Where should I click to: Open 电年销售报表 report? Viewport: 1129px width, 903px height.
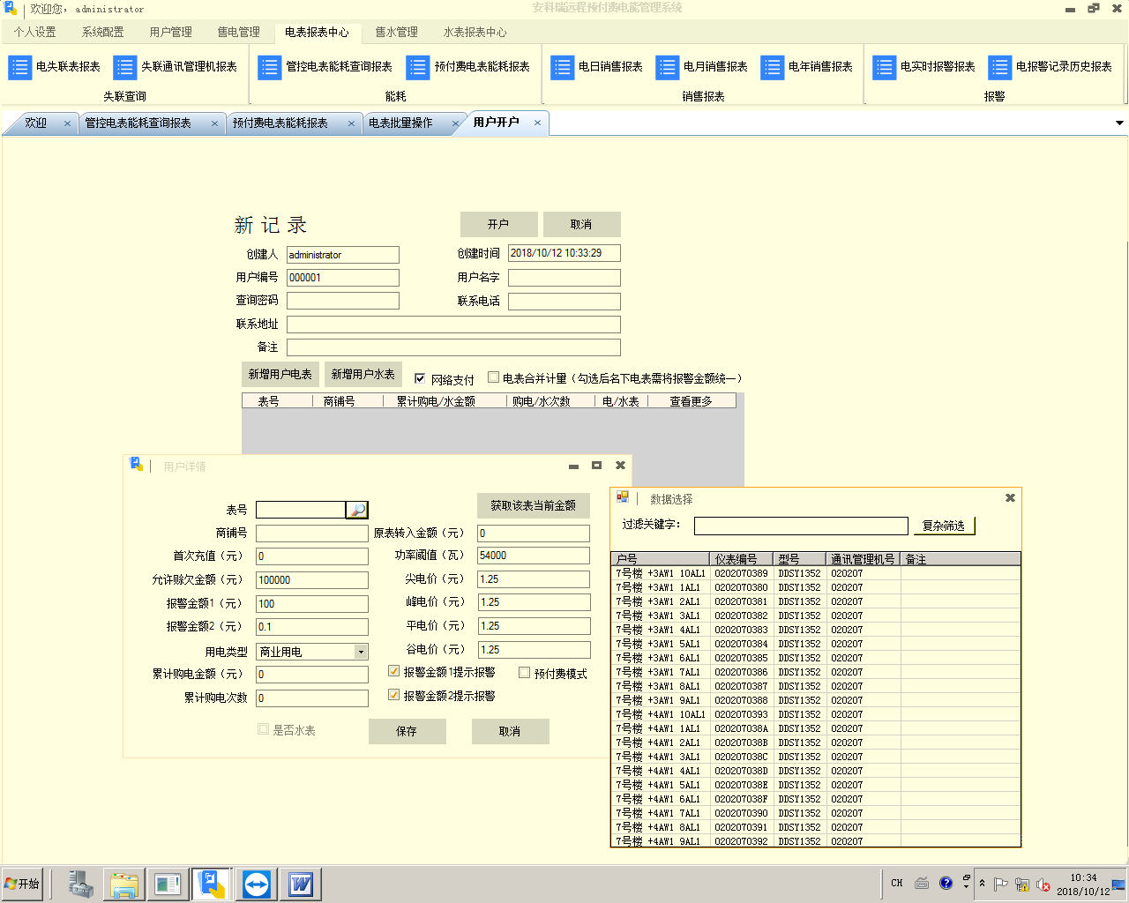[x=807, y=67]
